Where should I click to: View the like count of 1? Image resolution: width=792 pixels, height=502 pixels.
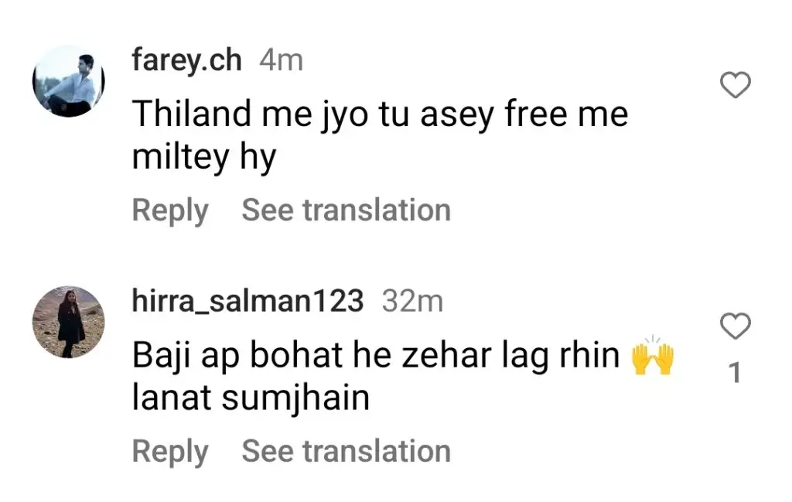[735, 373]
